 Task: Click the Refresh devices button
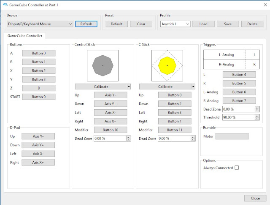point(86,24)
